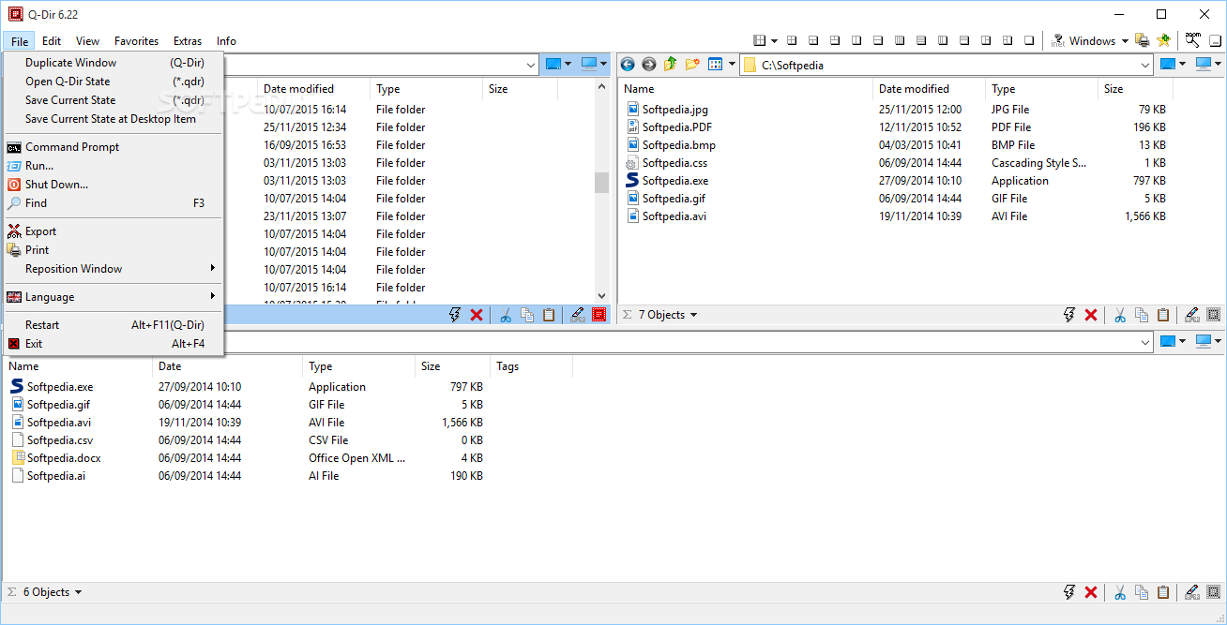Select the four-pane layout icon in the main toolbar
Image resolution: width=1227 pixels, height=625 pixels.
click(x=792, y=40)
